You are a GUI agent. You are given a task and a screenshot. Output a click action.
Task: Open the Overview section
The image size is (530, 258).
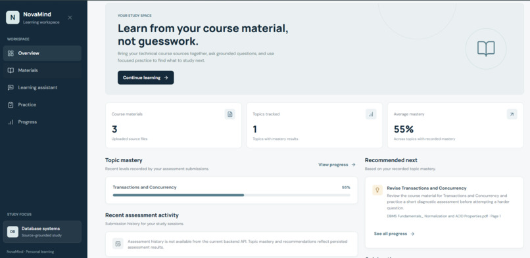[42, 53]
